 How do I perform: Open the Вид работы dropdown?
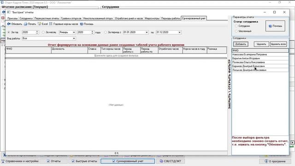coord(74,38)
